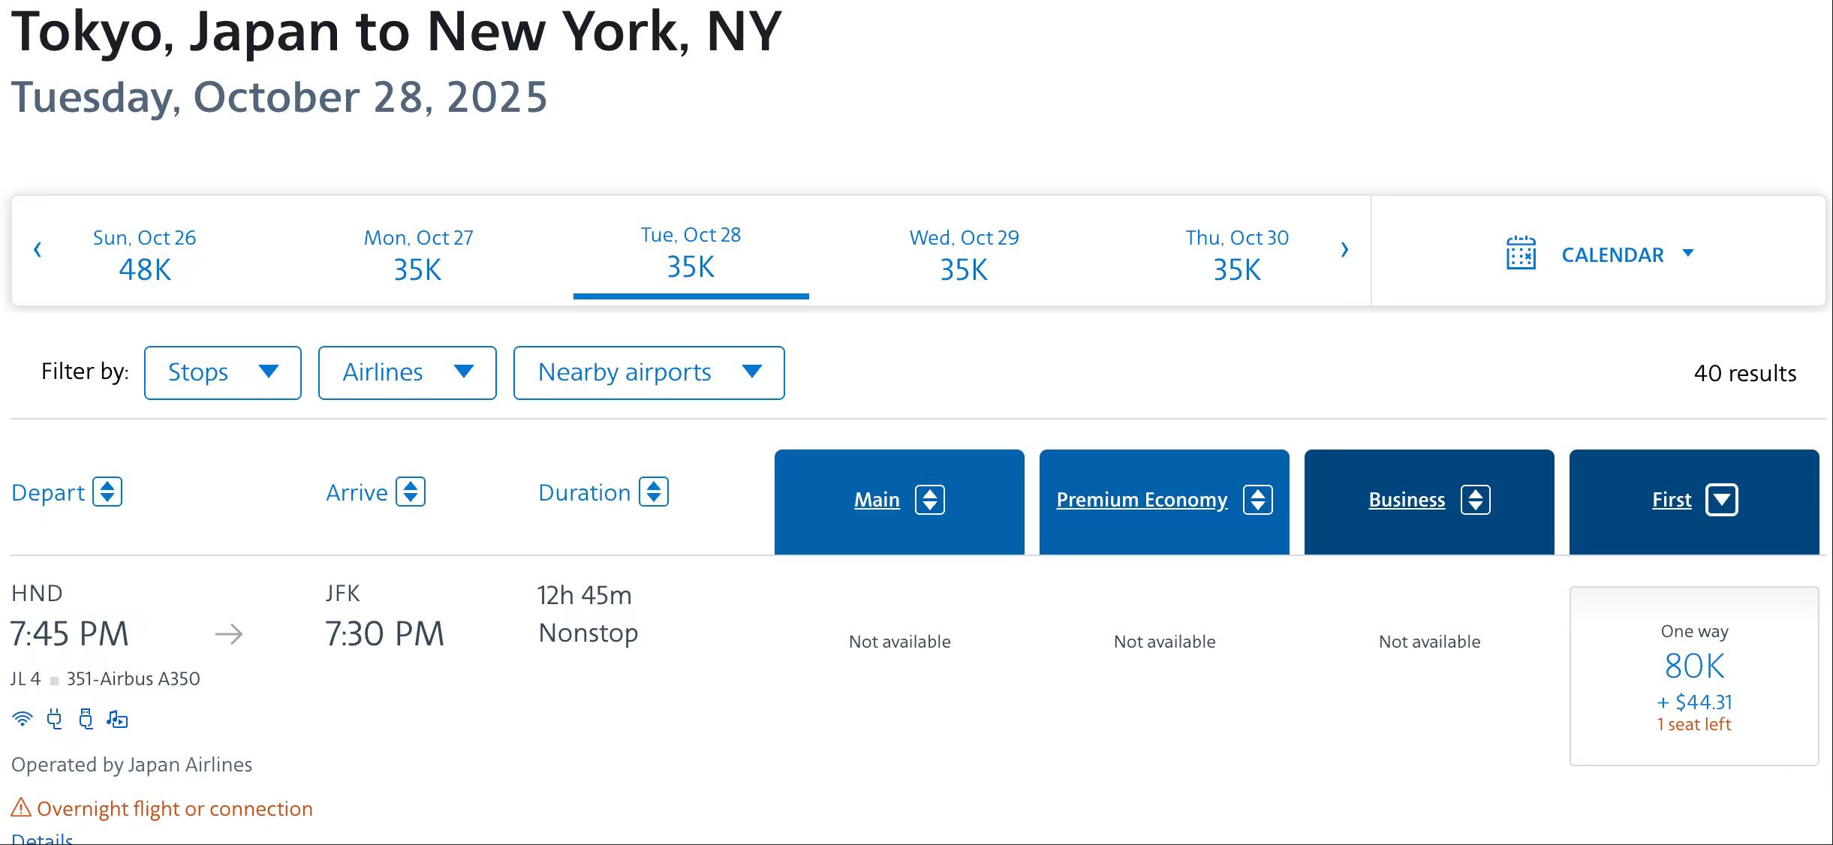
Task: Expand the Nearby airports dropdown
Action: 649,373
